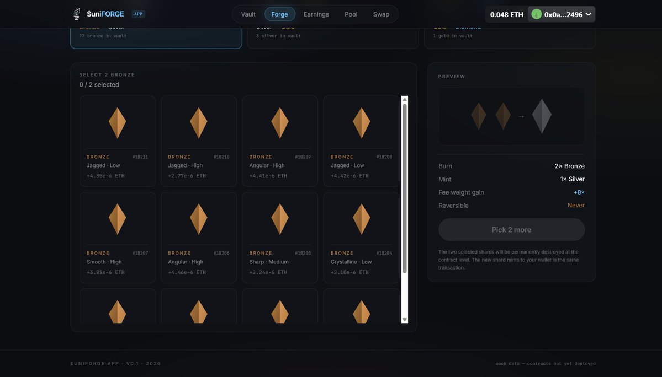Screen dimensions: 662x377
Task: Select the Forge tab
Action: [x=279, y=14]
